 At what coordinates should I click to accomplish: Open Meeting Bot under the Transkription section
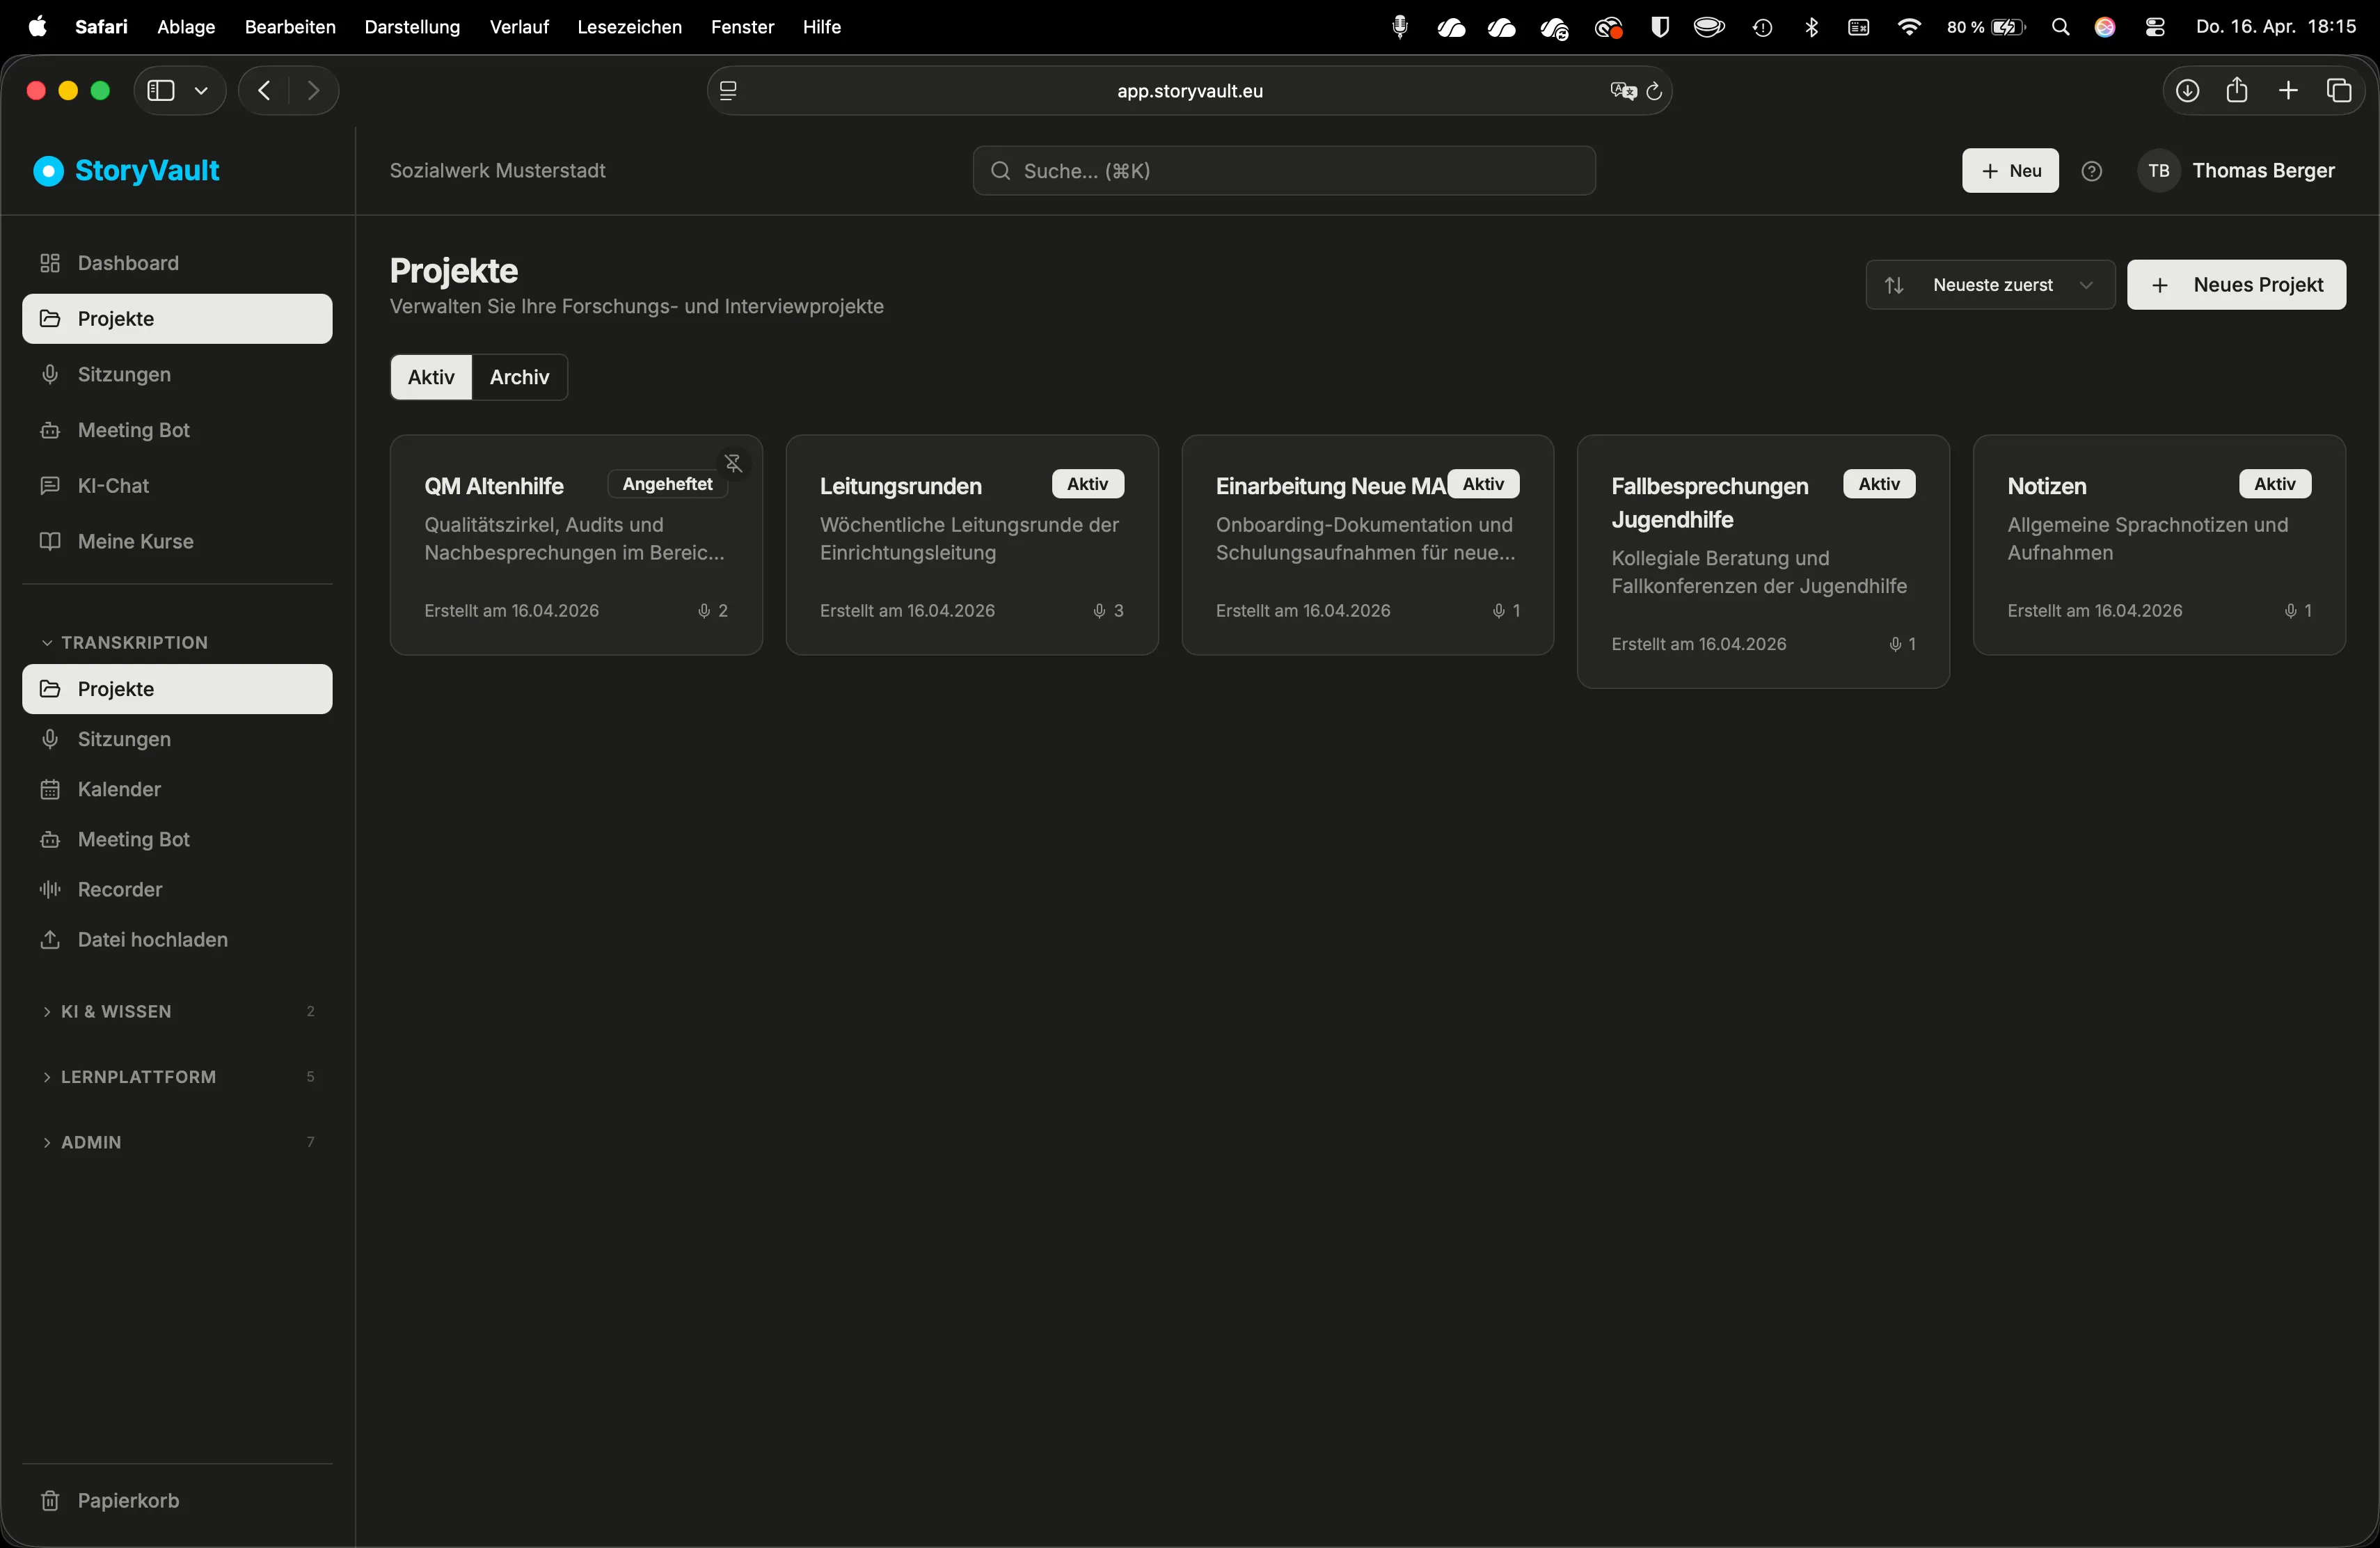coord(177,839)
